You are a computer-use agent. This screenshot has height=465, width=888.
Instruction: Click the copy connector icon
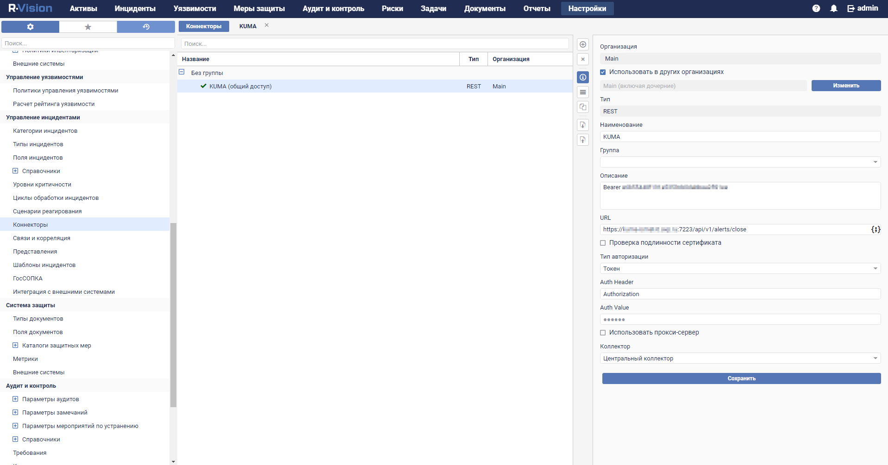click(583, 107)
